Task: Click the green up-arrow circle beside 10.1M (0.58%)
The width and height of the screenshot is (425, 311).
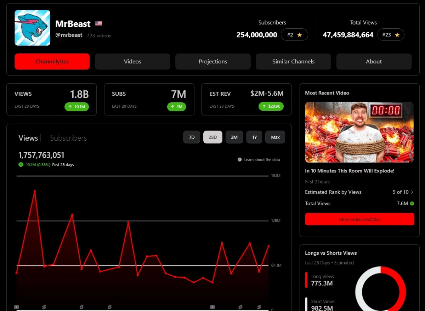Action: tap(21, 165)
